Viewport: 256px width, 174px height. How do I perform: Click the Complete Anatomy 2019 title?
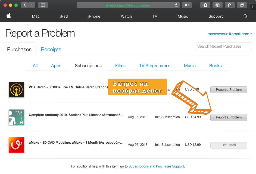coord(77,115)
